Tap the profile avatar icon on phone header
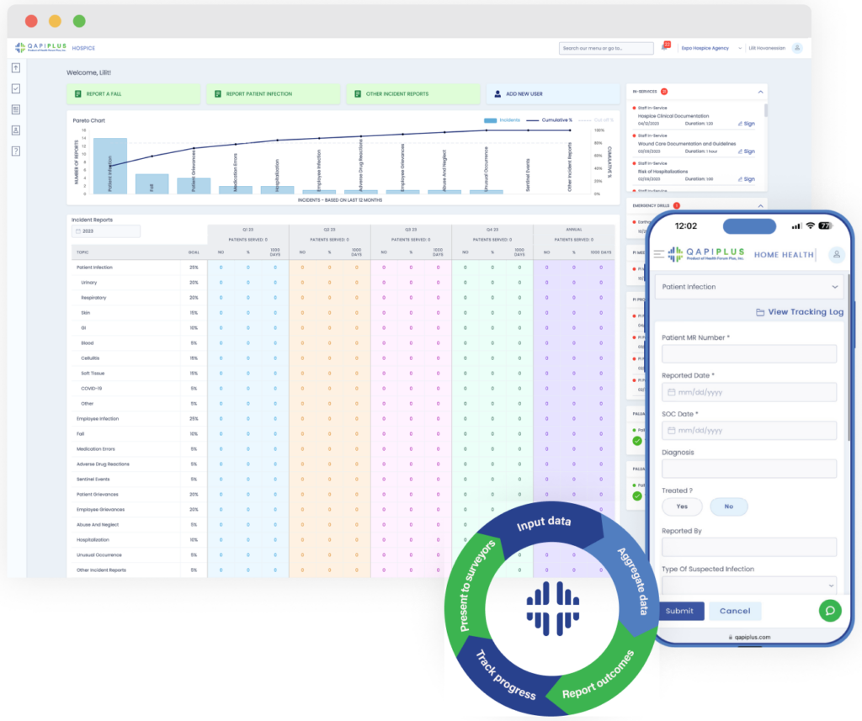The image size is (862, 721). pyautogui.click(x=836, y=254)
